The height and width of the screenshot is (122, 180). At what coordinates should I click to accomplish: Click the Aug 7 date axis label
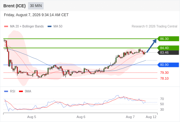pos(130,117)
